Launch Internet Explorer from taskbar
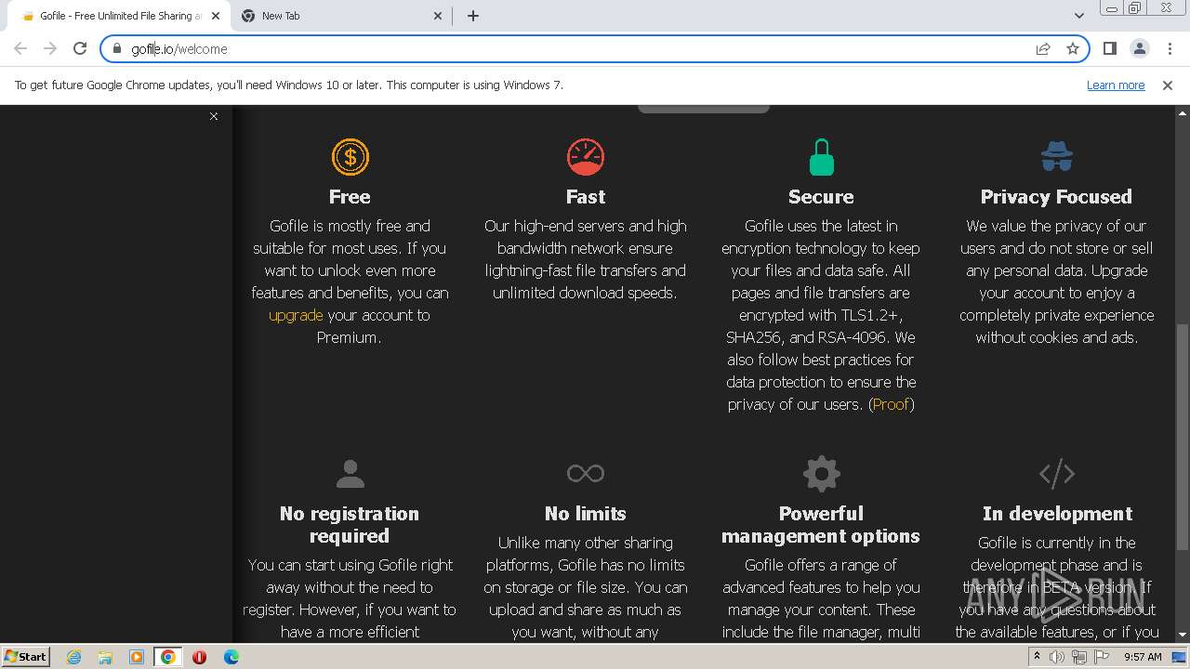This screenshot has width=1190, height=669. (x=74, y=657)
